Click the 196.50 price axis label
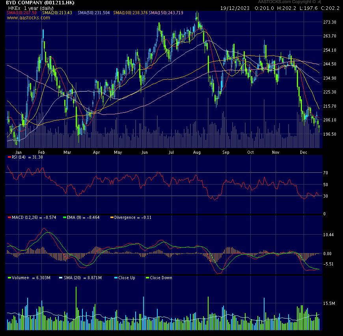The width and height of the screenshot is (343, 336). (x=330, y=134)
